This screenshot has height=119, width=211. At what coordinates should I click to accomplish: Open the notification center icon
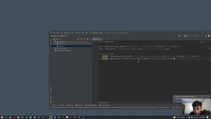pyautogui.click(x=207, y=117)
